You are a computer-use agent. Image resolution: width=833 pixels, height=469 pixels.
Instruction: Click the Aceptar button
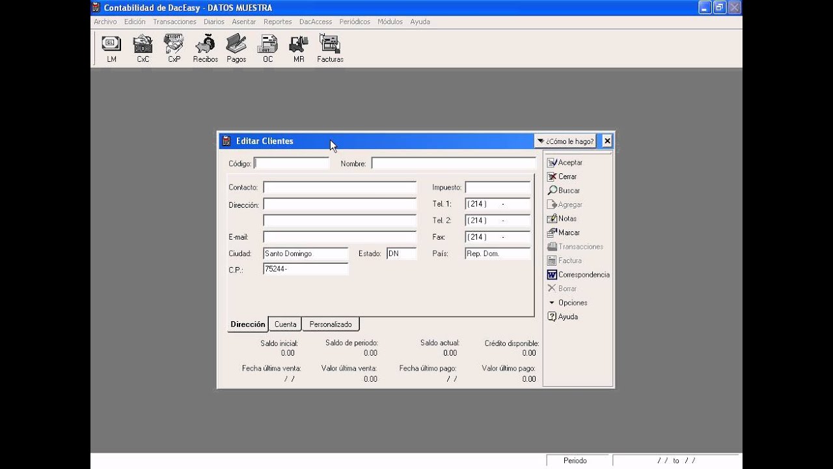point(565,162)
